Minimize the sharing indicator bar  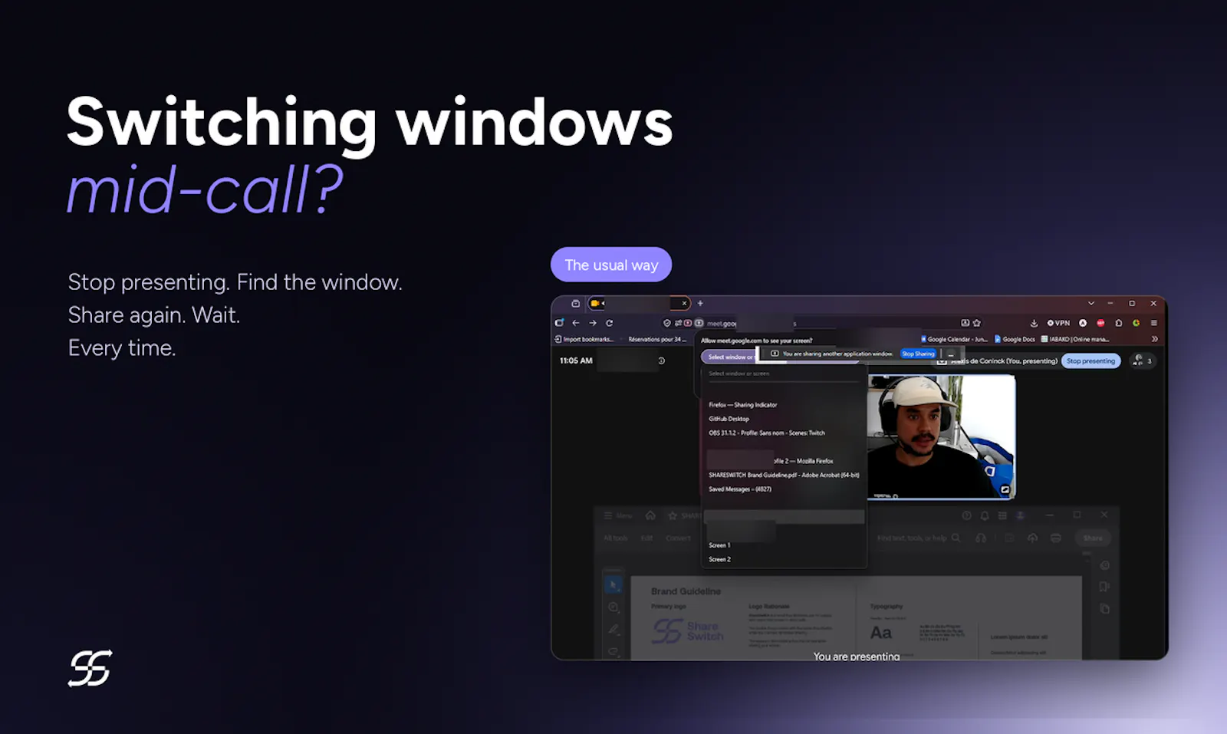[951, 354]
